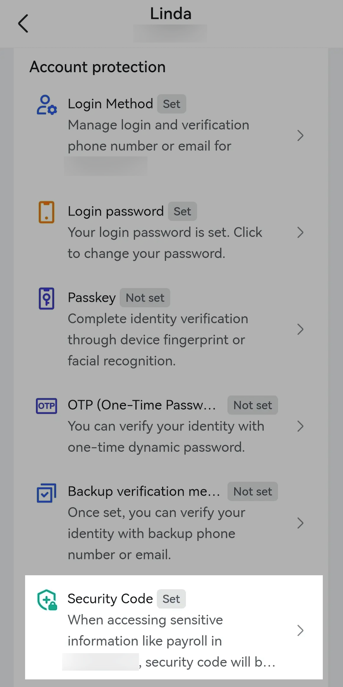The image size is (343, 687).
Task: Open Passkey details using its arrow
Action: tap(301, 329)
